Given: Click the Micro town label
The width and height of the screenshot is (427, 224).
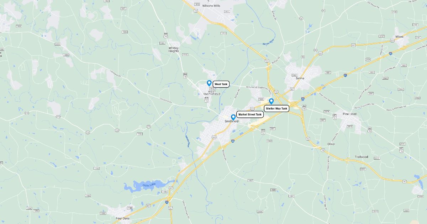Looking at the screenshot, I should pyautogui.click(x=399, y=37).
